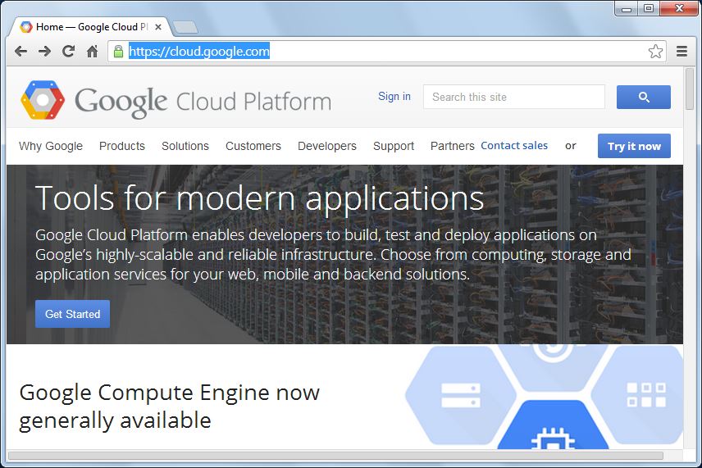The height and width of the screenshot is (468, 702).
Task: Click the Try it now button
Action: click(x=634, y=146)
